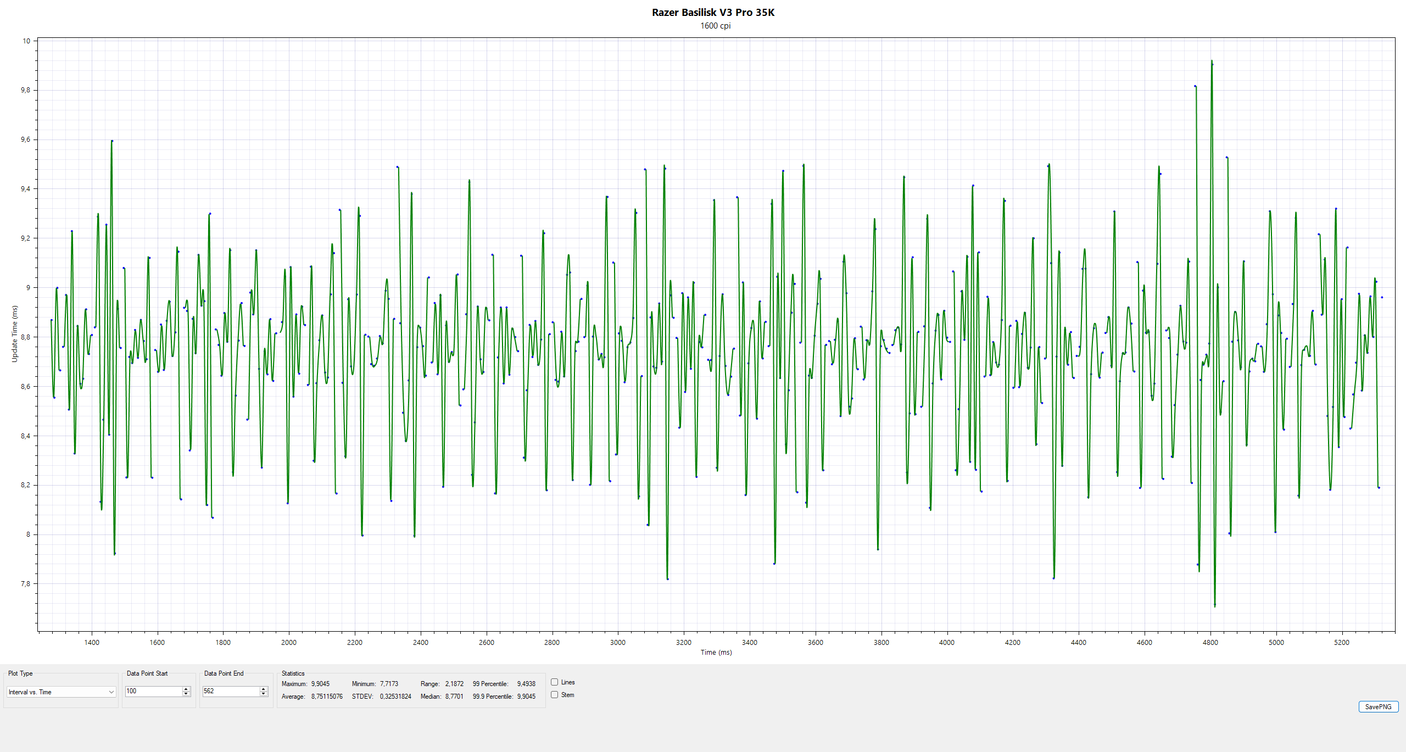Screen dimensions: 1406x752
Task: Click the 1600 cpi subtitle
Action: click(x=715, y=26)
